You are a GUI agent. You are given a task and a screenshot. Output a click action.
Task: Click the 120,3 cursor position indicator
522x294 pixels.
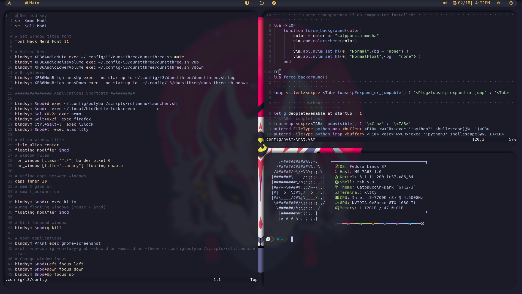click(x=478, y=139)
